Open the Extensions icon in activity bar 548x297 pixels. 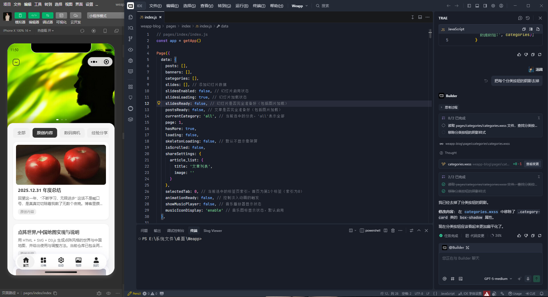pyautogui.click(x=131, y=87)
